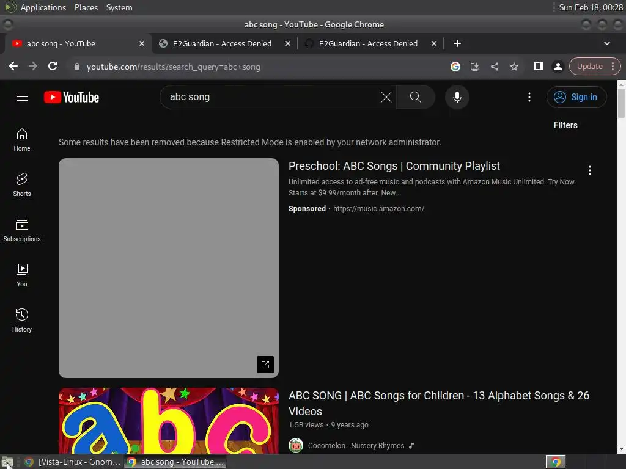Open Subscriptions in the sidebar
626x469 pixels.
[x=22, y=230]
